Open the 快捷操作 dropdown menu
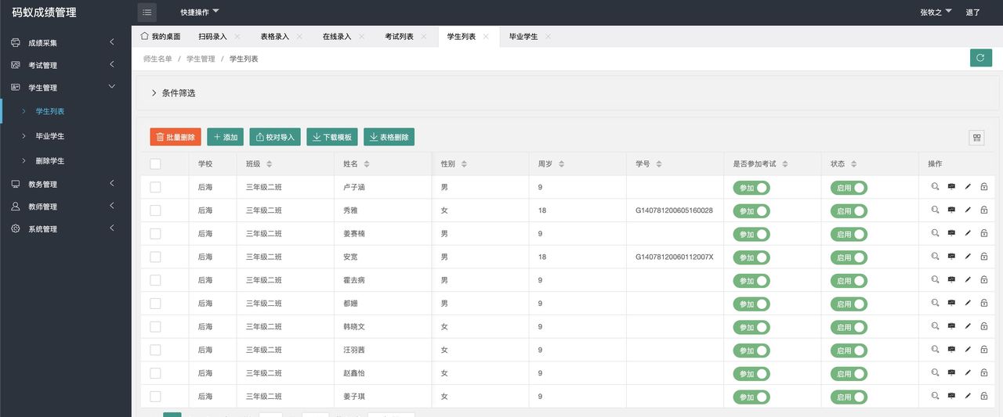This screenshot has width=1003, height=417. tap(199, 13)
